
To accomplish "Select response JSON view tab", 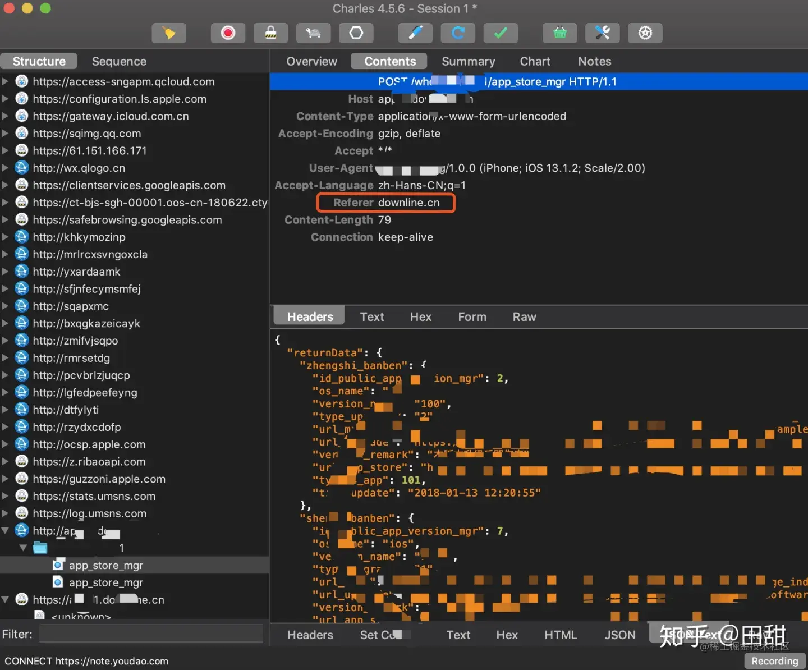I will click(620, 635).
